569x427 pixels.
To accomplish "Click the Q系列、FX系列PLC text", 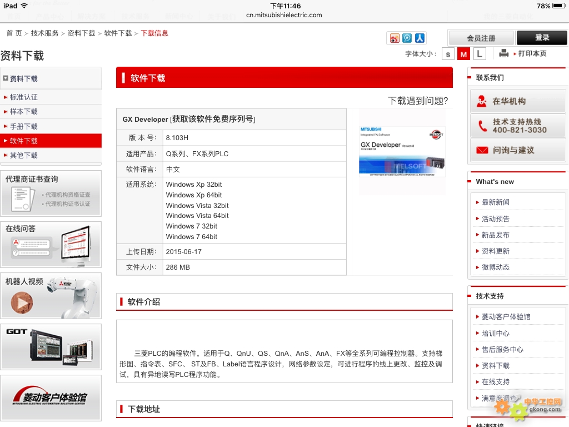I will [197, 153].
